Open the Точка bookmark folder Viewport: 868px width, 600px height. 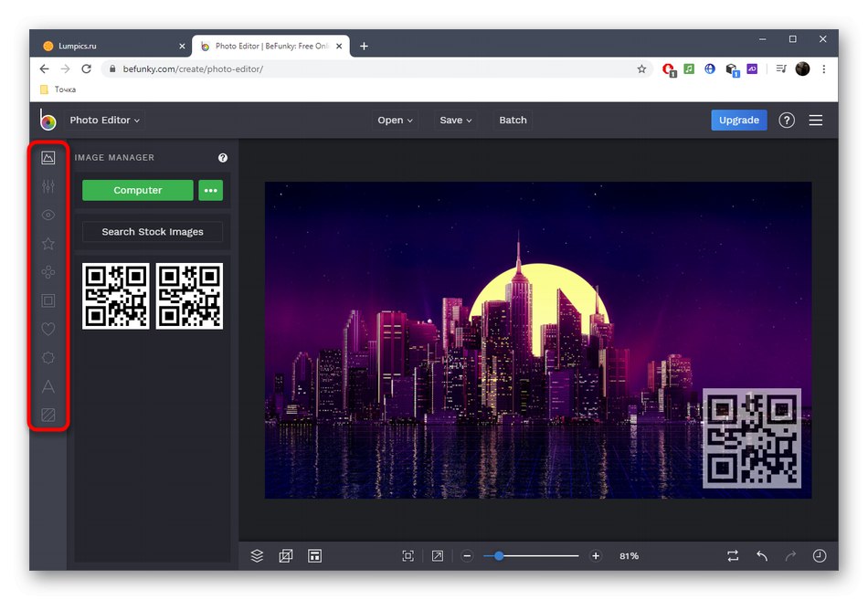tap(58, 89)
